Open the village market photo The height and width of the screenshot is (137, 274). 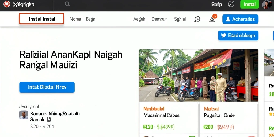199,75
